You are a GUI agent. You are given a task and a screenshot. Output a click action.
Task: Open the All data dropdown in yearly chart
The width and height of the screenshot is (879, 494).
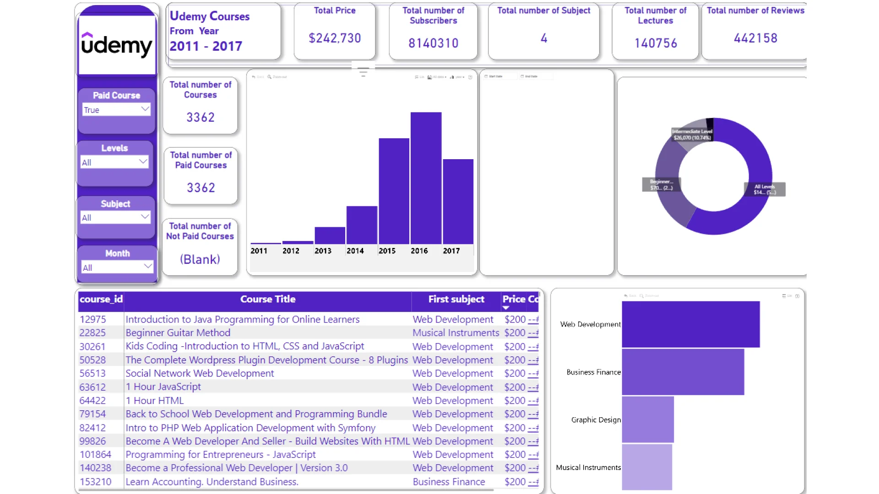tap(437, 77)
